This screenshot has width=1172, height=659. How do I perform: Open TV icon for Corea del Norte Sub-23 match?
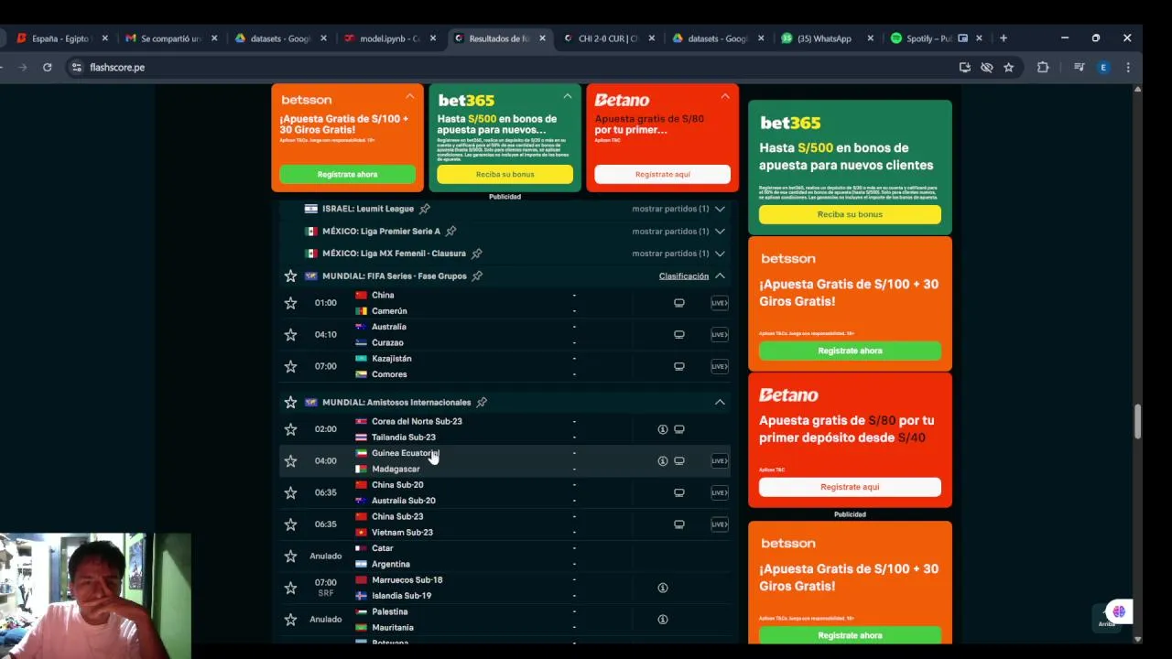pyautogui.click(x=679, y=429)
